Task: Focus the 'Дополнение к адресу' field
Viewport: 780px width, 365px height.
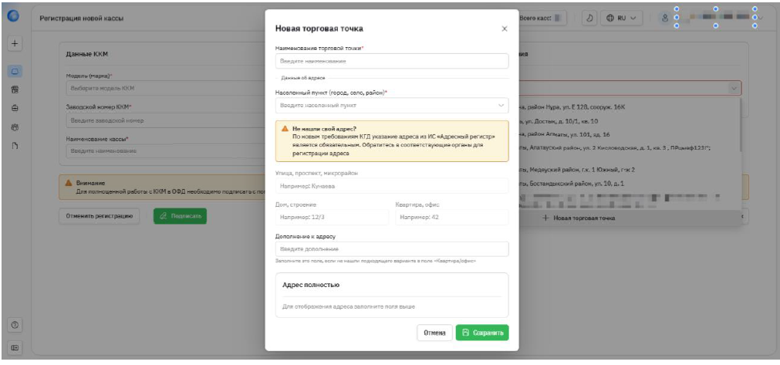Action: [x=392, y=248]
